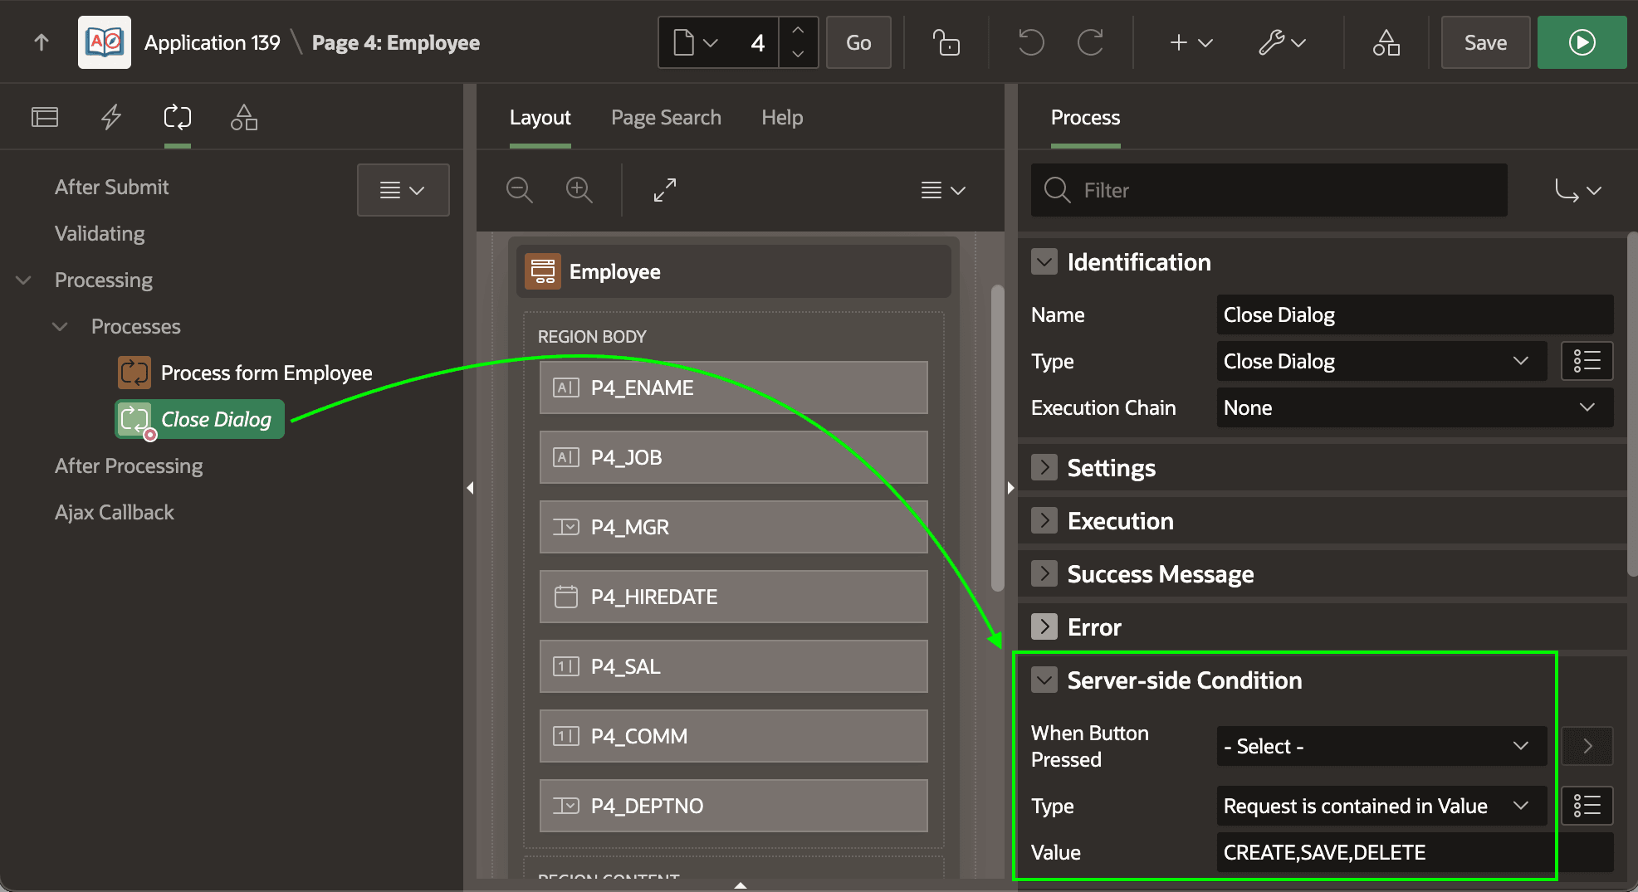Collapse the Processing tree node

pyautogui.click(x=24, y=280)
